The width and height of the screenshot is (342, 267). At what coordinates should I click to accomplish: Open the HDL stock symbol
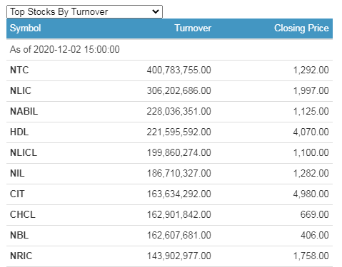tap(19, 132)
